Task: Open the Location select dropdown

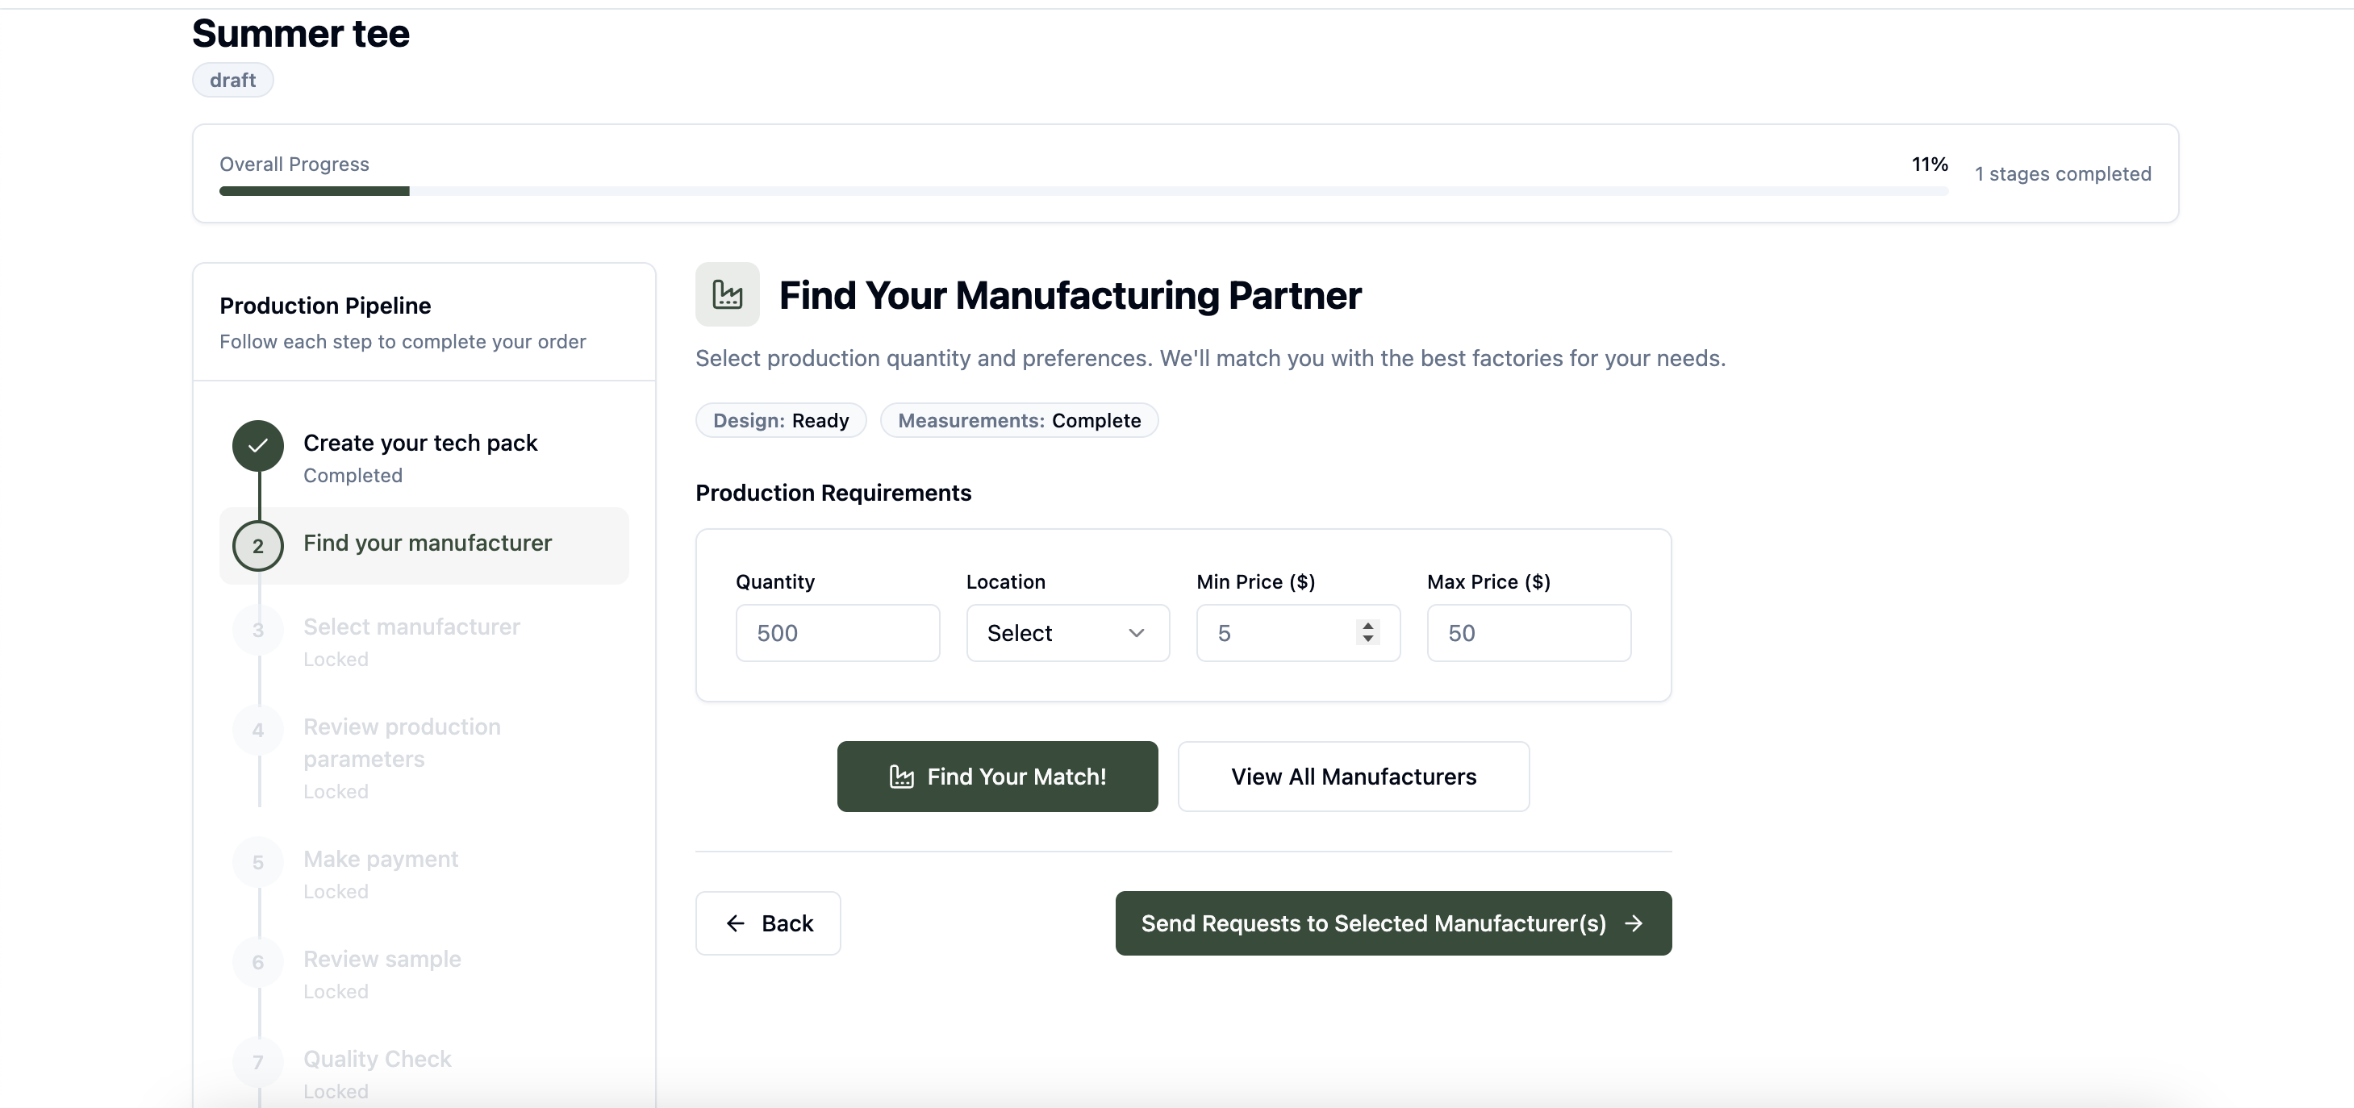Action: (x=1067, y=633)
